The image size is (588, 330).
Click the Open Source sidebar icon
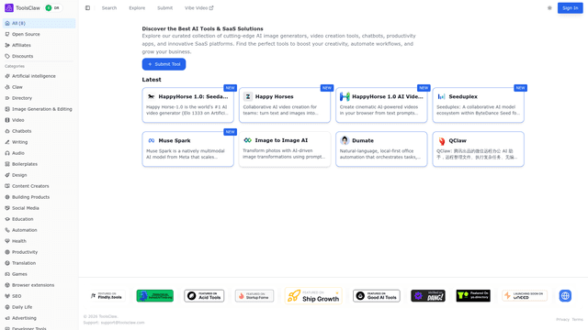7,34
